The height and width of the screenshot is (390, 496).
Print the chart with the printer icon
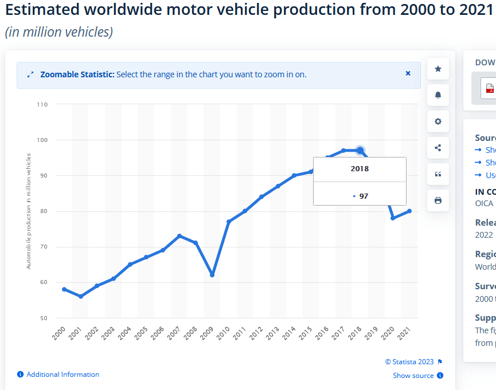(438, 200)
